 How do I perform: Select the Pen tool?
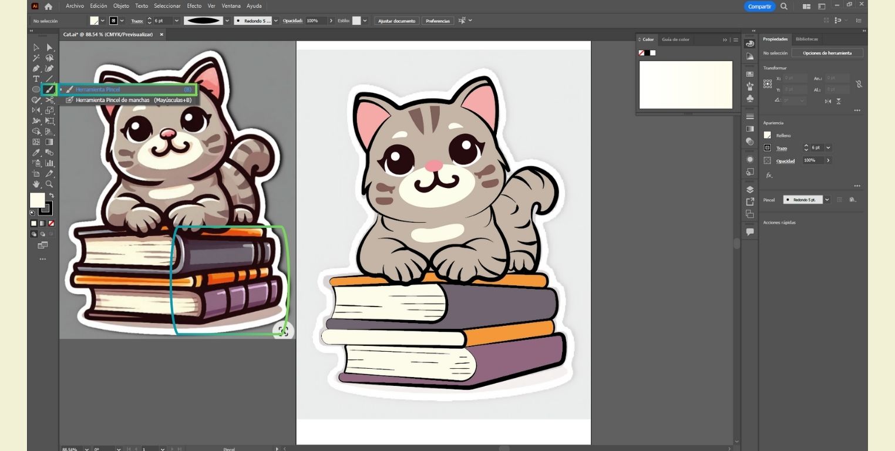(36, 68)
